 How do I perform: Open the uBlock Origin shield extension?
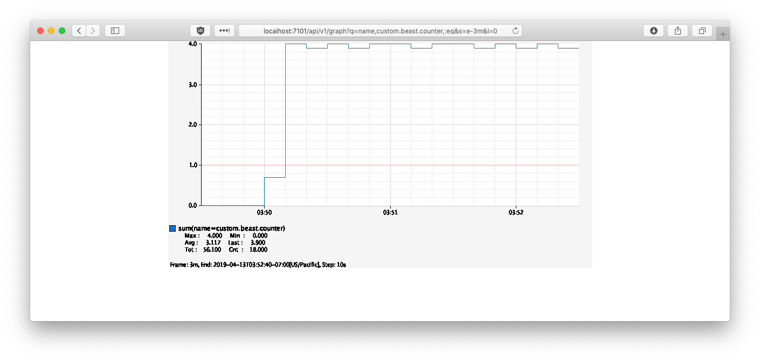[x=201, y=31]
